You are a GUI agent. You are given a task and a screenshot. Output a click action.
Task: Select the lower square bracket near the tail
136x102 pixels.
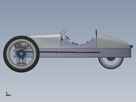coord(121,53)
